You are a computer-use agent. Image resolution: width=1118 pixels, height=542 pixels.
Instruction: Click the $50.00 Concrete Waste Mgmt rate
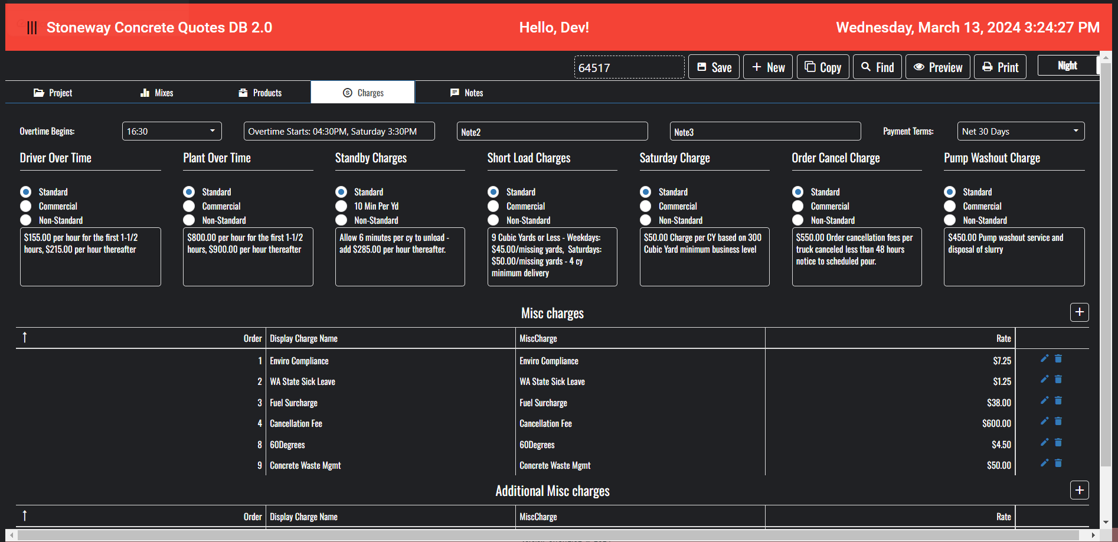pos(999,465)
